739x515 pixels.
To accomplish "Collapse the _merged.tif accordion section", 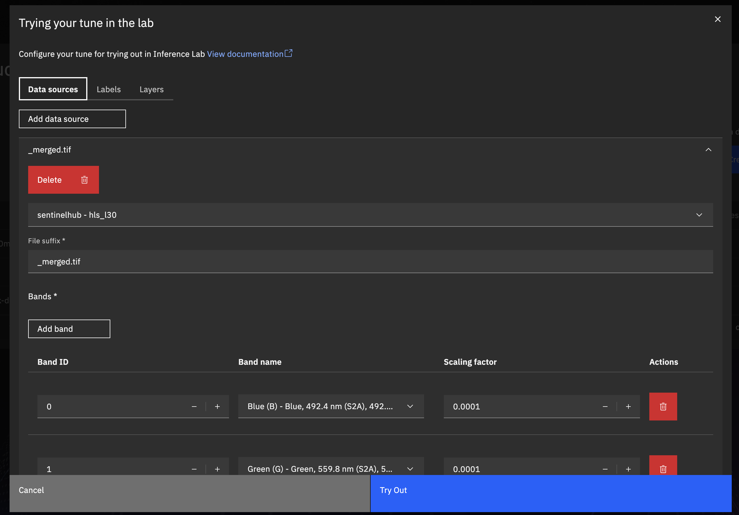I will click(708, 150).
